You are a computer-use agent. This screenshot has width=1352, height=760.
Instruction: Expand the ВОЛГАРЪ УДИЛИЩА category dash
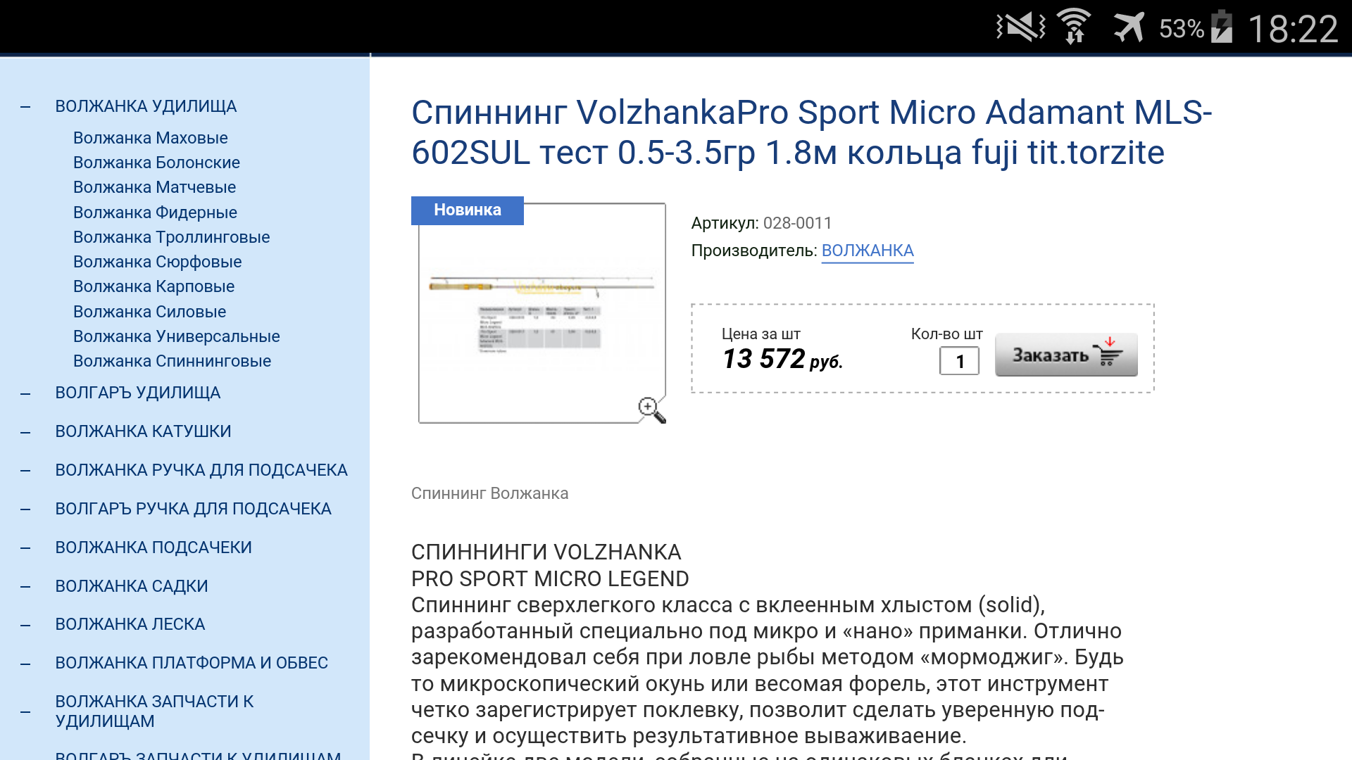26,393
